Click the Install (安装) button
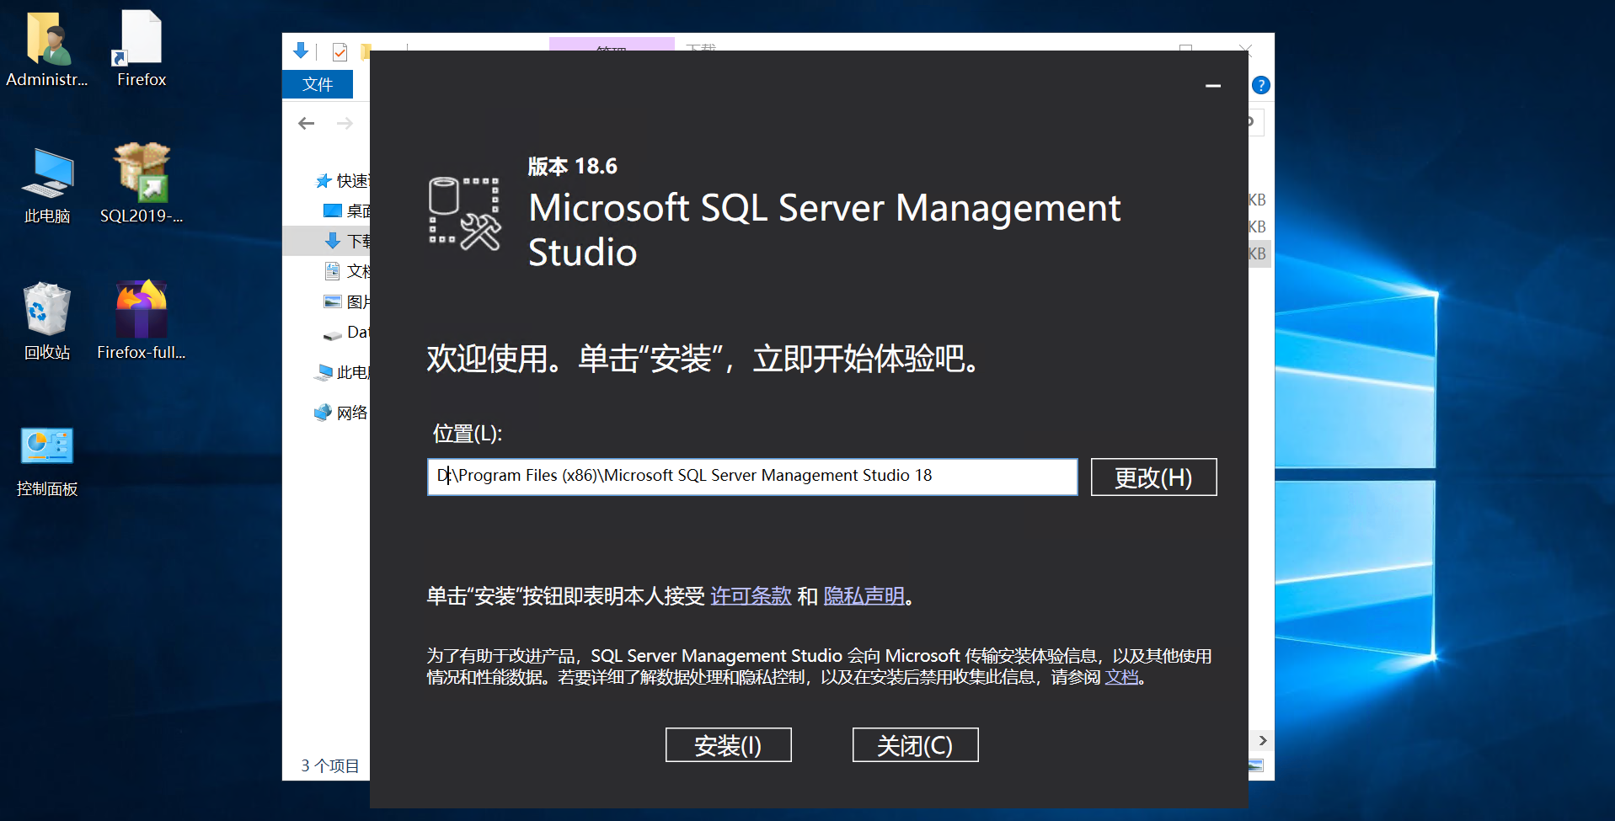This screenshot has width=1615, height=821. pyautogui.click(x=728, y=745)
